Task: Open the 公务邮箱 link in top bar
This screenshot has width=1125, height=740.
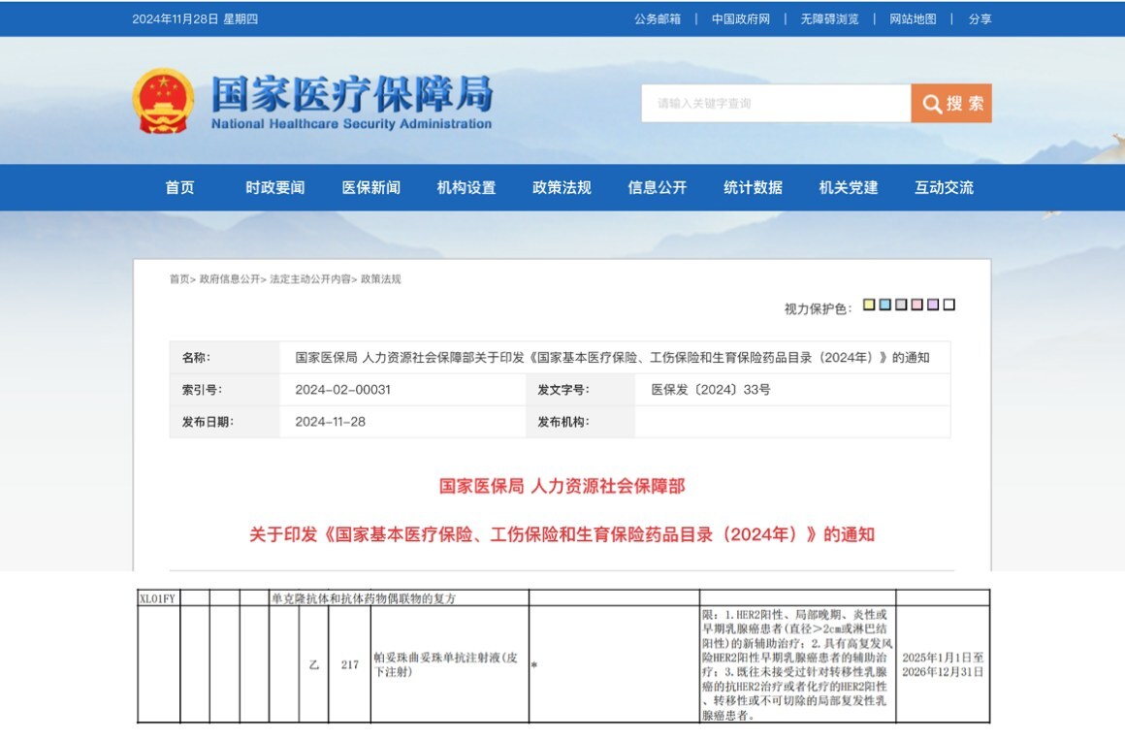Action: (x=658, y=19)
